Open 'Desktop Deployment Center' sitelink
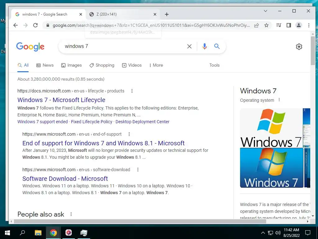318x239 pixels. coord(142,122)
